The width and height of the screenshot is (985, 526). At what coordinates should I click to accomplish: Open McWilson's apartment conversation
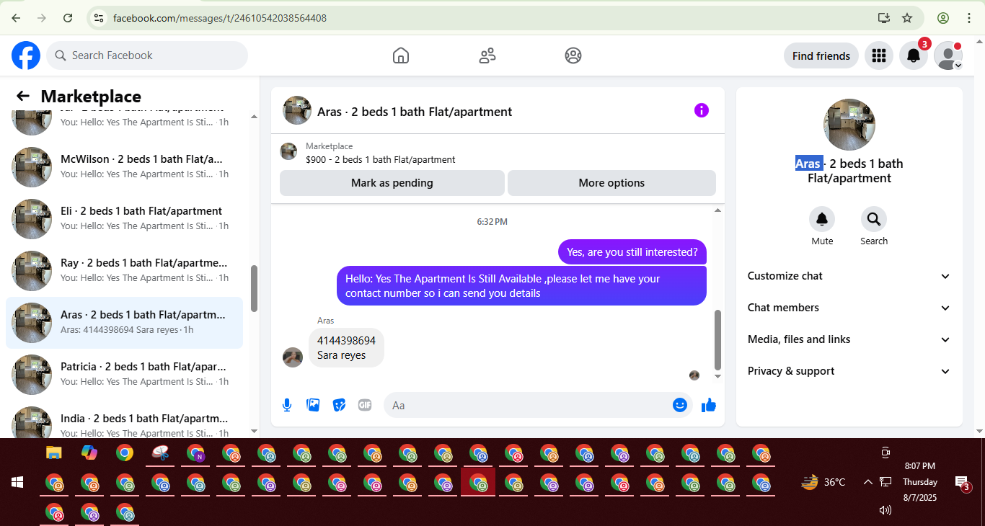point(124,167)
